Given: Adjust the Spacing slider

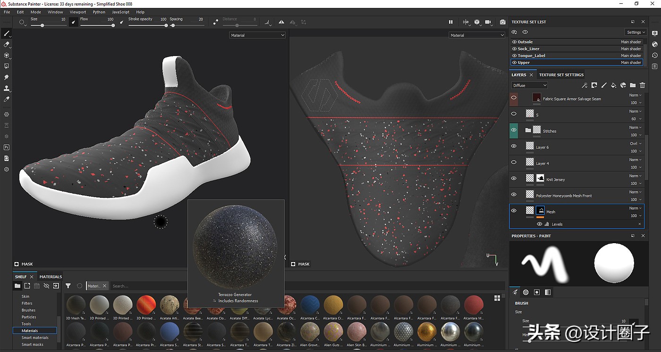Looking at the screenshot, I should point(186,25).
